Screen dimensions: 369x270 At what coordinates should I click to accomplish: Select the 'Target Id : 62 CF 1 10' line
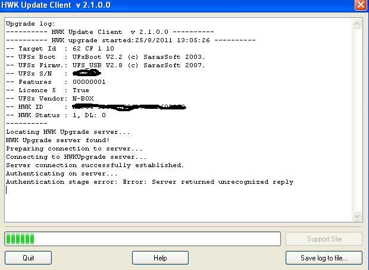60,49
